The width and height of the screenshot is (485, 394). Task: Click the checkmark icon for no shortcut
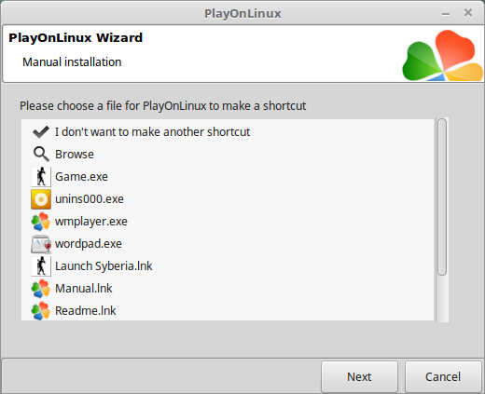41,132
